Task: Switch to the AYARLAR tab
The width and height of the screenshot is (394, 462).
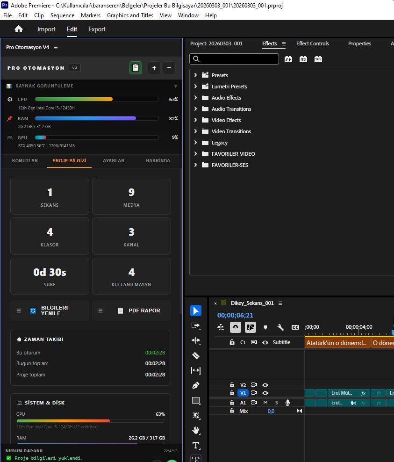Action: coord(114,160)
